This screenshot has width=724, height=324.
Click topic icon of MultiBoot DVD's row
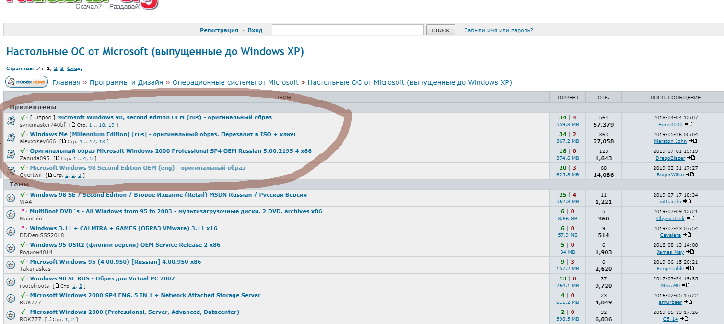click(x=11, y=215)
